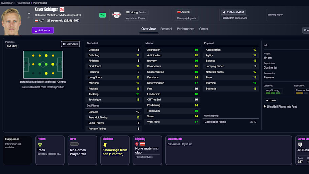Click the price tag value icon
Image resolution: width=309 pixels, height=174 pixels.
coord(224,12)
